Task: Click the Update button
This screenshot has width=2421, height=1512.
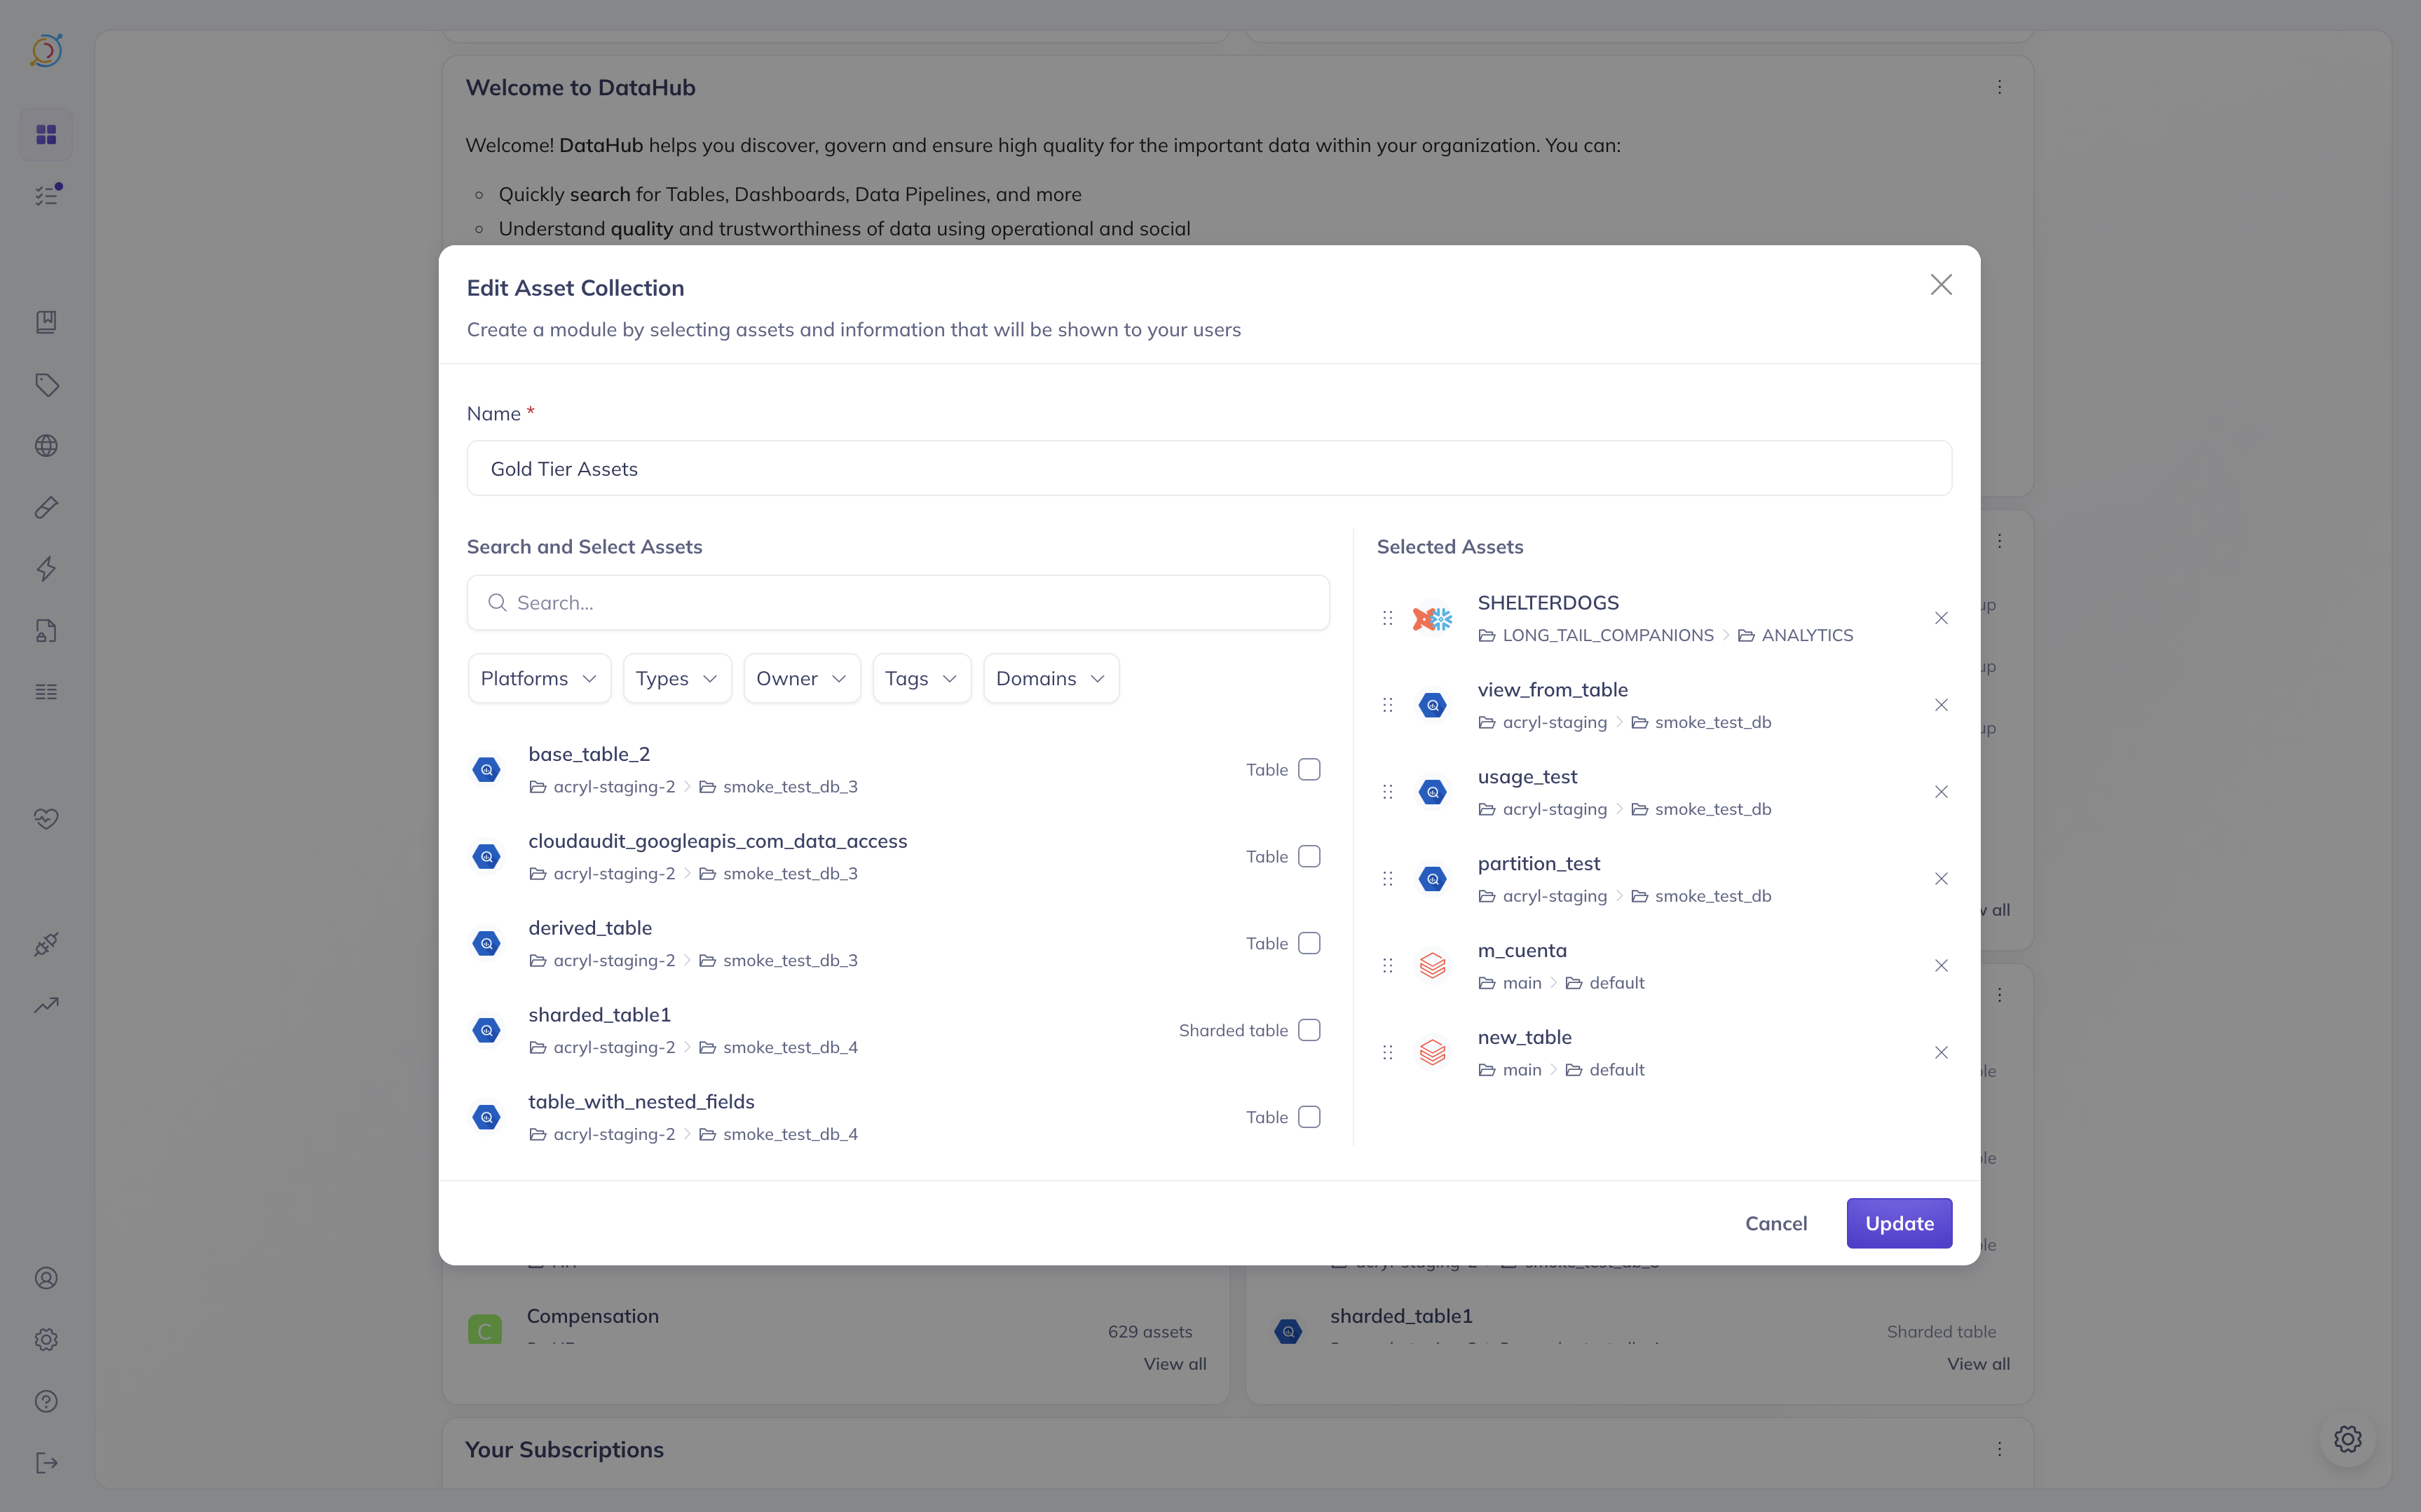Action: point(1899,1223)
